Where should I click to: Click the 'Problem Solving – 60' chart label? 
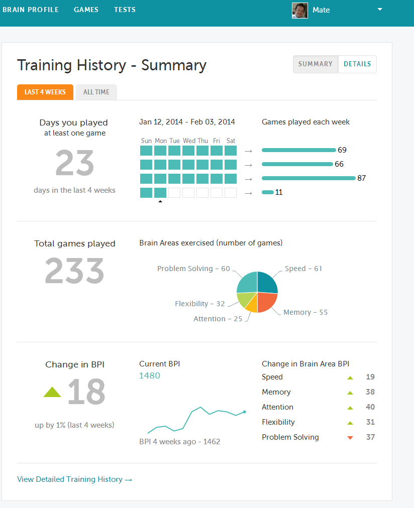pos(193,269)
